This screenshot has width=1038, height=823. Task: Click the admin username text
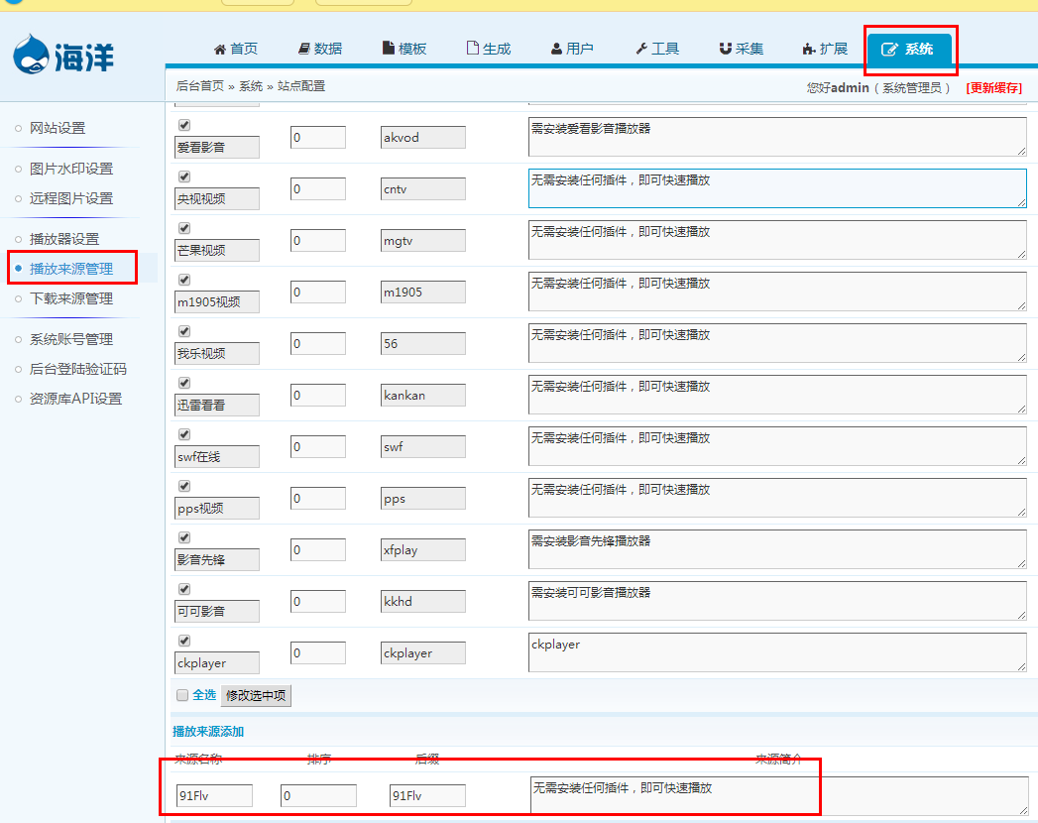point(850,88)
